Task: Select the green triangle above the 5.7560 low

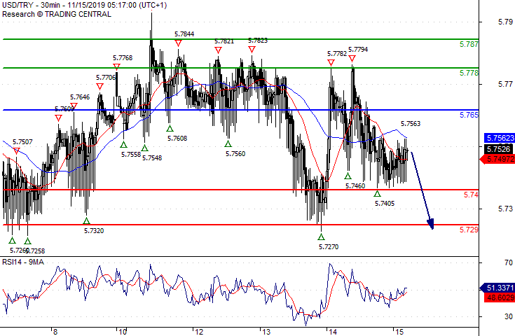Action: point(228,143)
